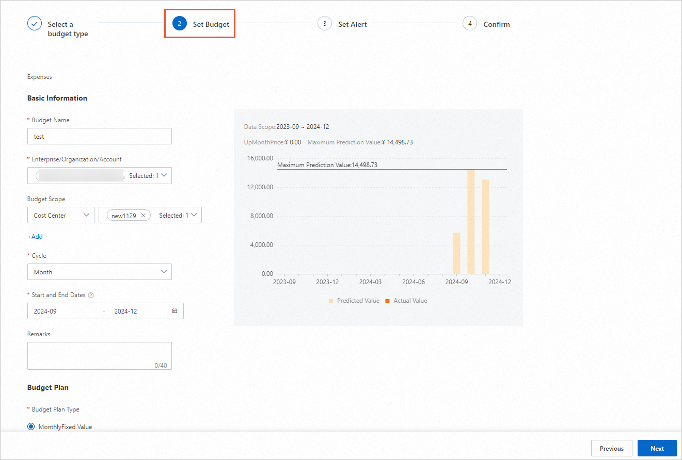Viewport: 682px width, 460px height.
Task: Click the step 3 circle icon
Action: click(324, 24)
